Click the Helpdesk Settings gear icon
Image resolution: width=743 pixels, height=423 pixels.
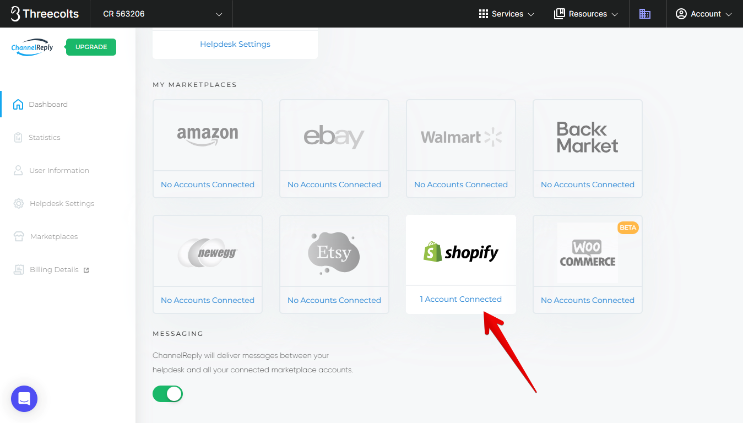[x=19, y=203]
